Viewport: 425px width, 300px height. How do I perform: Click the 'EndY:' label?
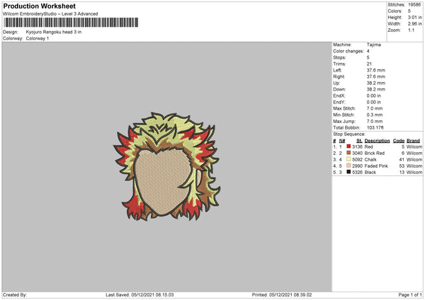point(339,103)
